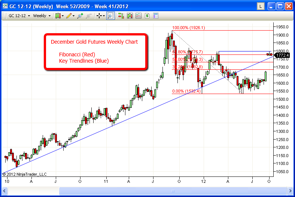The height and width of the screenshot is (197, 295).
Task: Click the 1772.4 current price marker
Action: click(x=283, y=55)
